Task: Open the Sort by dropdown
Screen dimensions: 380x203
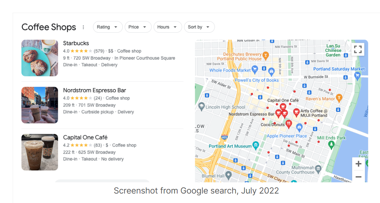Action: 199,27
